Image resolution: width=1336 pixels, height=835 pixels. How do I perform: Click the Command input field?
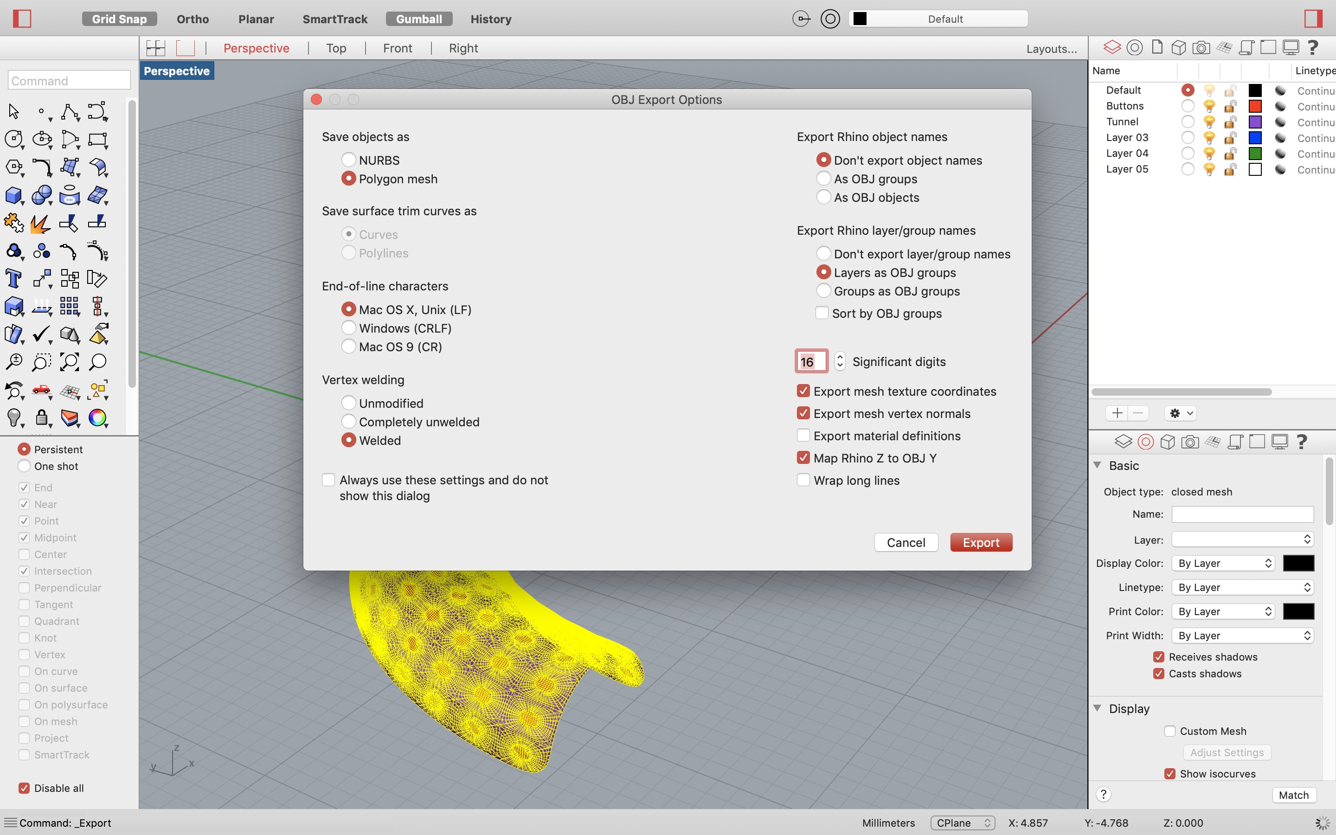70,81
